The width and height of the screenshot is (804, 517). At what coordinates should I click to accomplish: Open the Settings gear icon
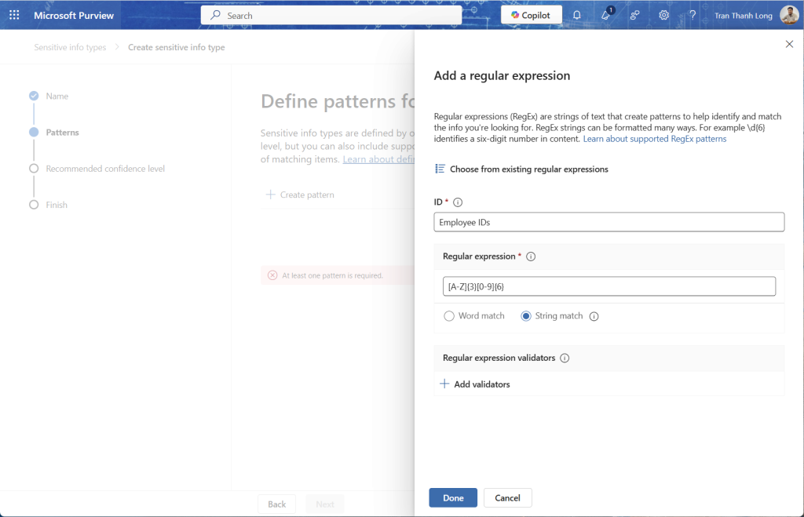pos(663,15)
